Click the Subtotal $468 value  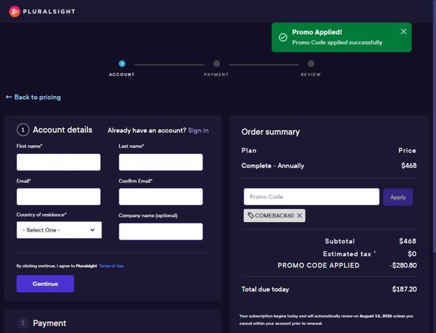tap(407, 241)
